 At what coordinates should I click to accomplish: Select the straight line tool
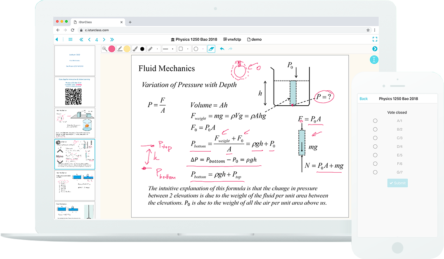click(x=165, y=49)
